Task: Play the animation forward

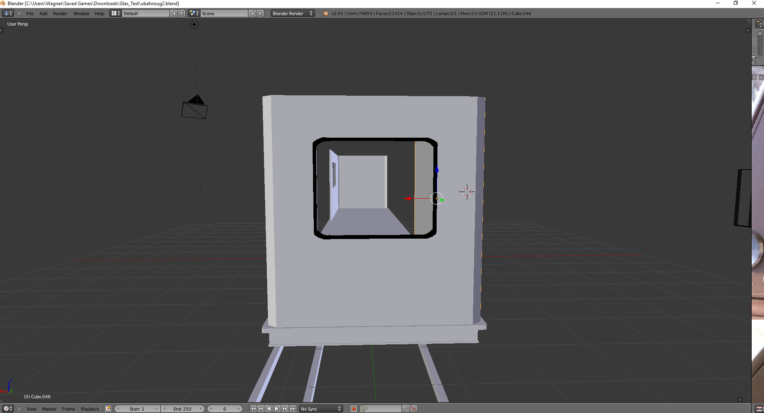Action: (277, 409)
